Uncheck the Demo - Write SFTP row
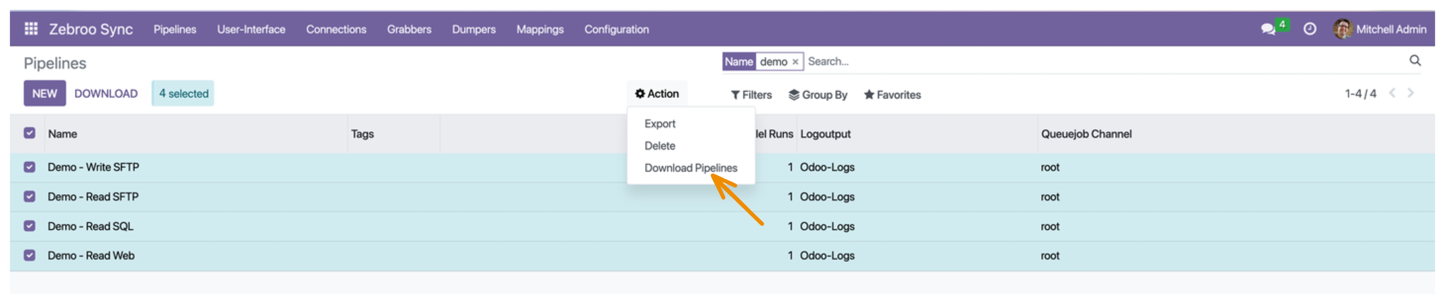Screen dimensions: 1445x304 tap(30, 167)
